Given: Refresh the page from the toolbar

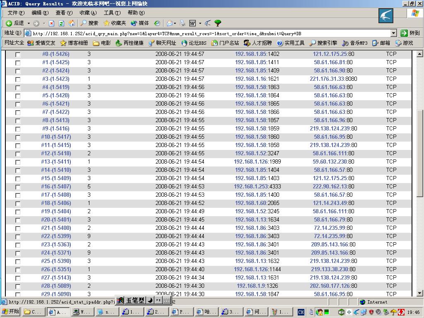Looking at the screenshot, I should (x=61, y=24).
